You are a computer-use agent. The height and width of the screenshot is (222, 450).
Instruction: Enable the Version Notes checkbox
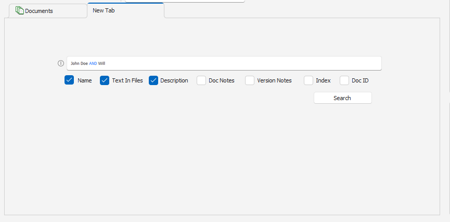250,80
